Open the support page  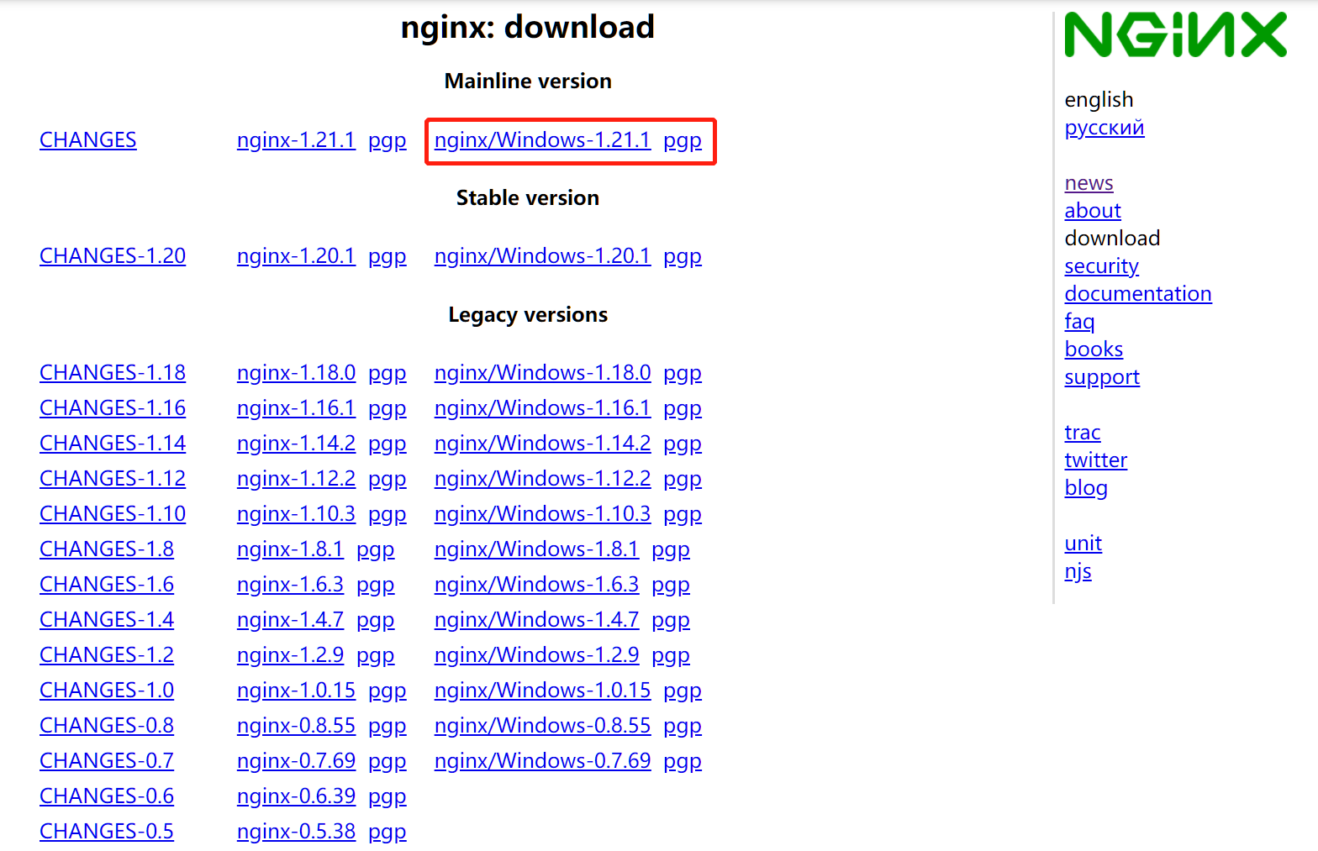click(1102, 377)
